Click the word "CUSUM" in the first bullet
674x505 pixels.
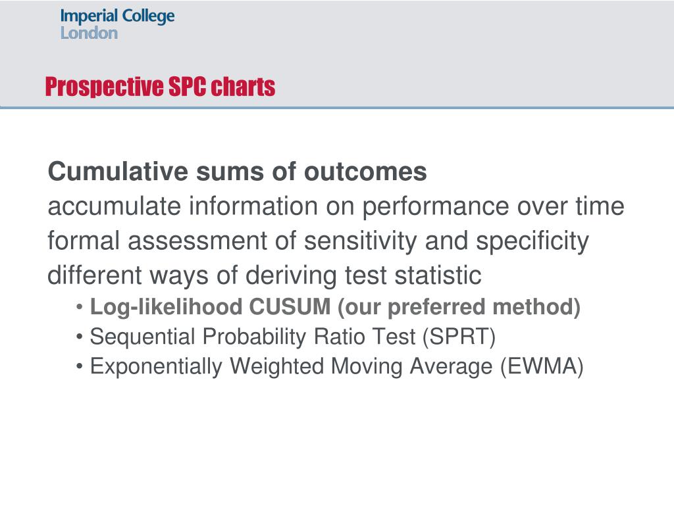(290, 306)
